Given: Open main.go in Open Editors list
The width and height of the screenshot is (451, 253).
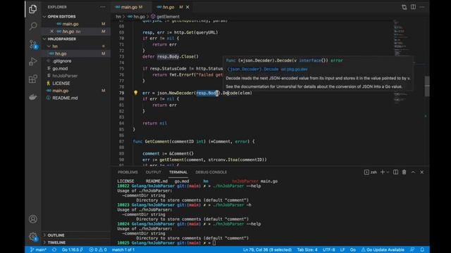Looking at the screenshot, I should tap(70, 24).
